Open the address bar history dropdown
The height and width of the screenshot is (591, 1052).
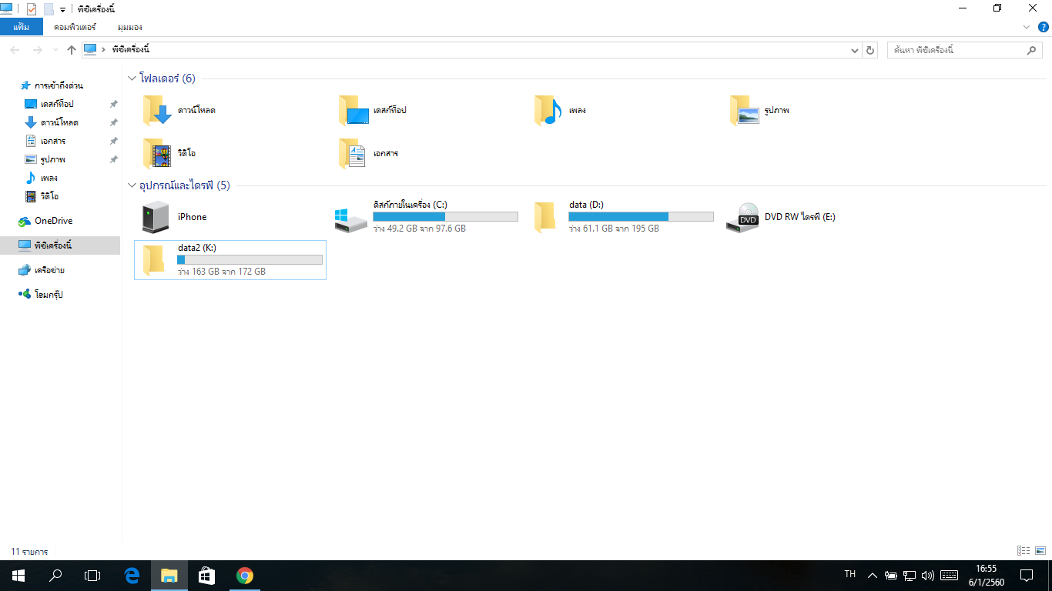pos(854,50)
